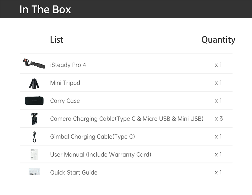Select the 'Mini Tripod' text label

tap(65, 83)
